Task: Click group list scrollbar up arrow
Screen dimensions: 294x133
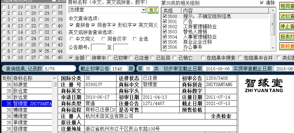Action: pyautogui.click(x=273, y=10)
